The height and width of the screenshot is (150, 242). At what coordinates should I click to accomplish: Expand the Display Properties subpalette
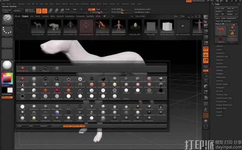pyautogui.click(x=224, y=105)
